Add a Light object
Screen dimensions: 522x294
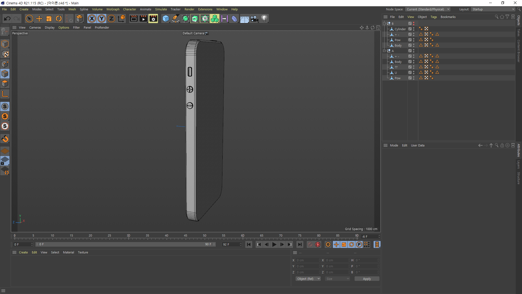[264, 19]
